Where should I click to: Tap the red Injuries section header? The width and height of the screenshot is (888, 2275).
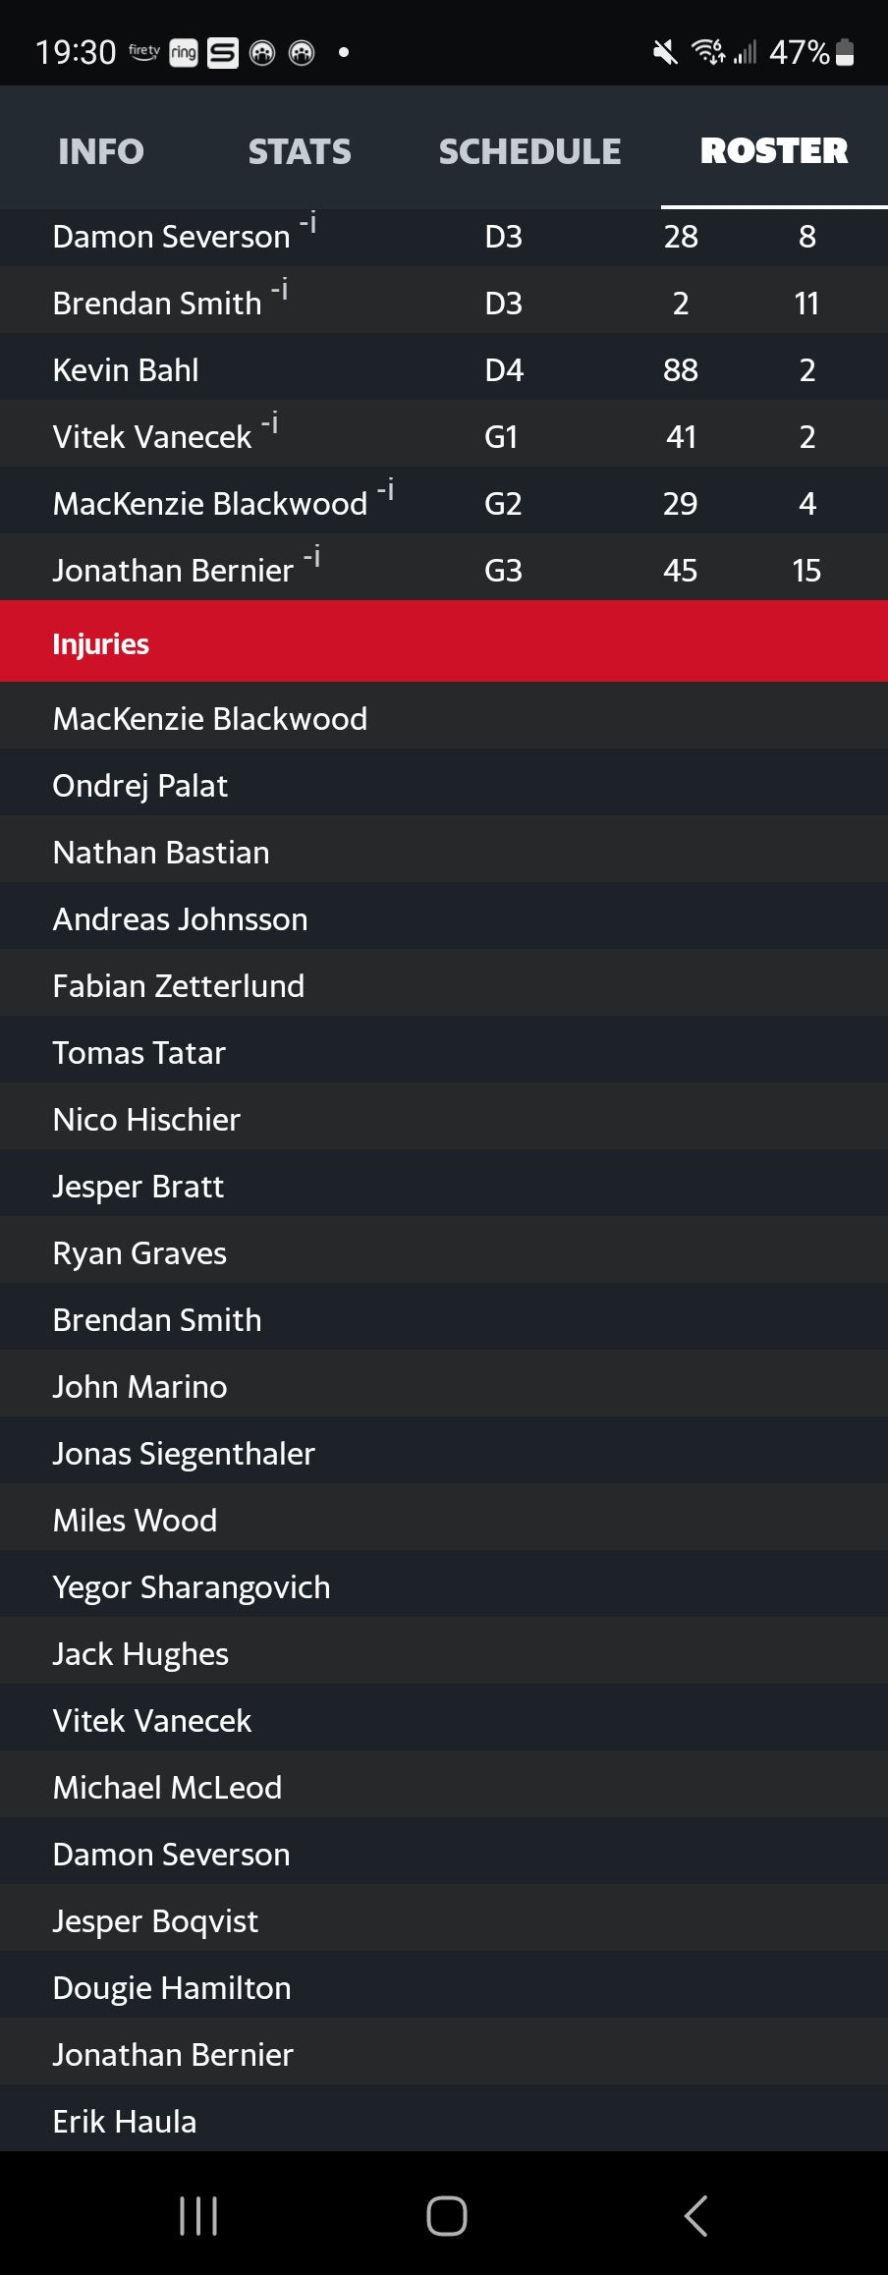point(444,643)
